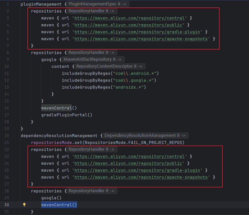249x215 pixels.
Task: Click the google block keyword on line 9
Action: (49, 60)
